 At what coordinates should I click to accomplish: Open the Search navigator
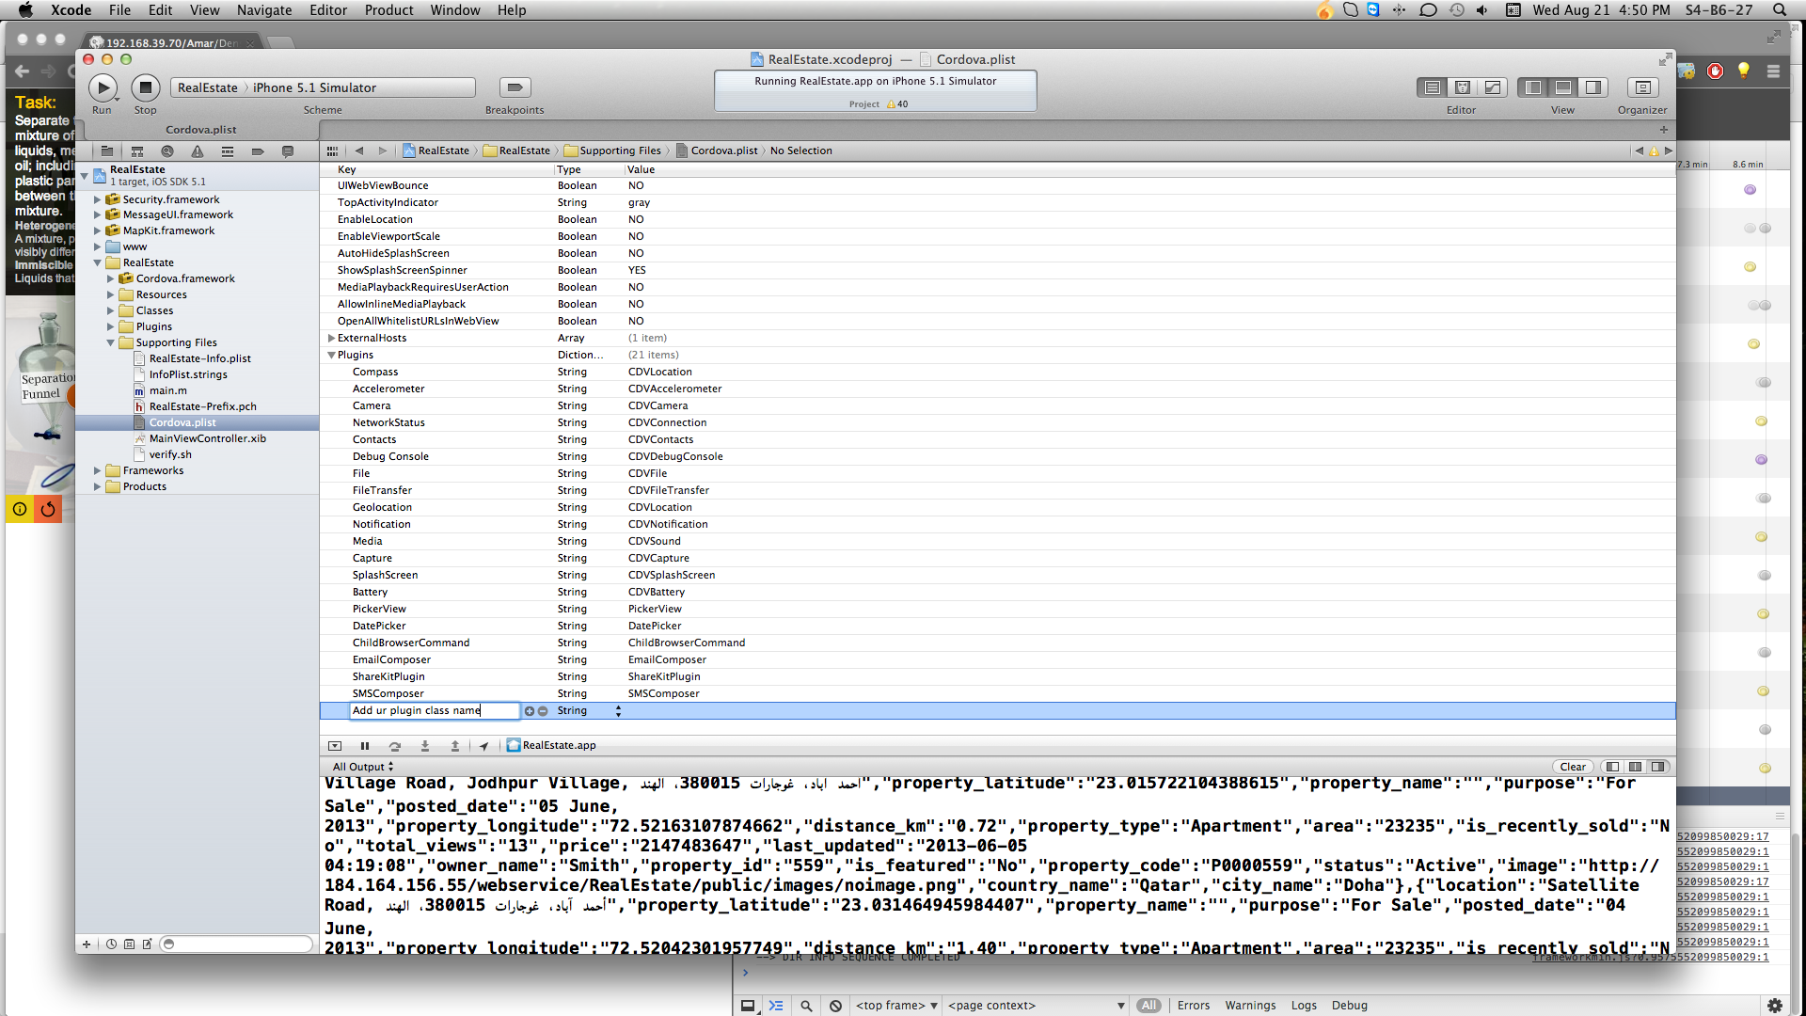tap(167, 151)
